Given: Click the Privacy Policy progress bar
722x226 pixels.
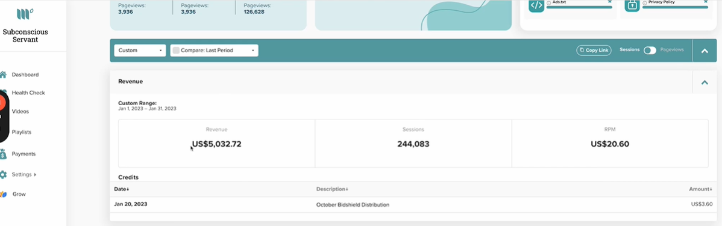Looking at the screenshot, I should pyautogui.click(x=675, y=7).
